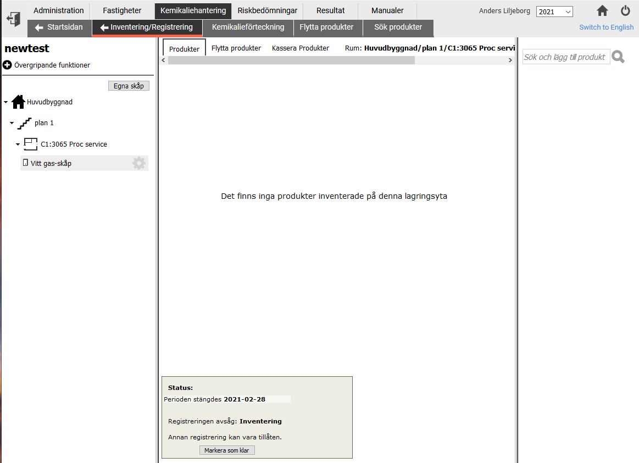639x463 pixels.
Task: Open the Kemikalieförteckning tab
Action: click(248, 27)
